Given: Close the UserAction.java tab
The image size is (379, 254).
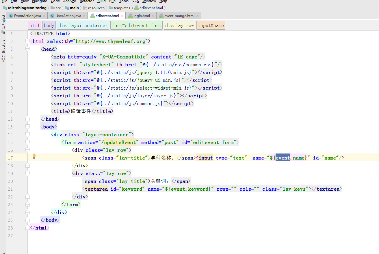Looking at the screenshot, I should (84, 16).
